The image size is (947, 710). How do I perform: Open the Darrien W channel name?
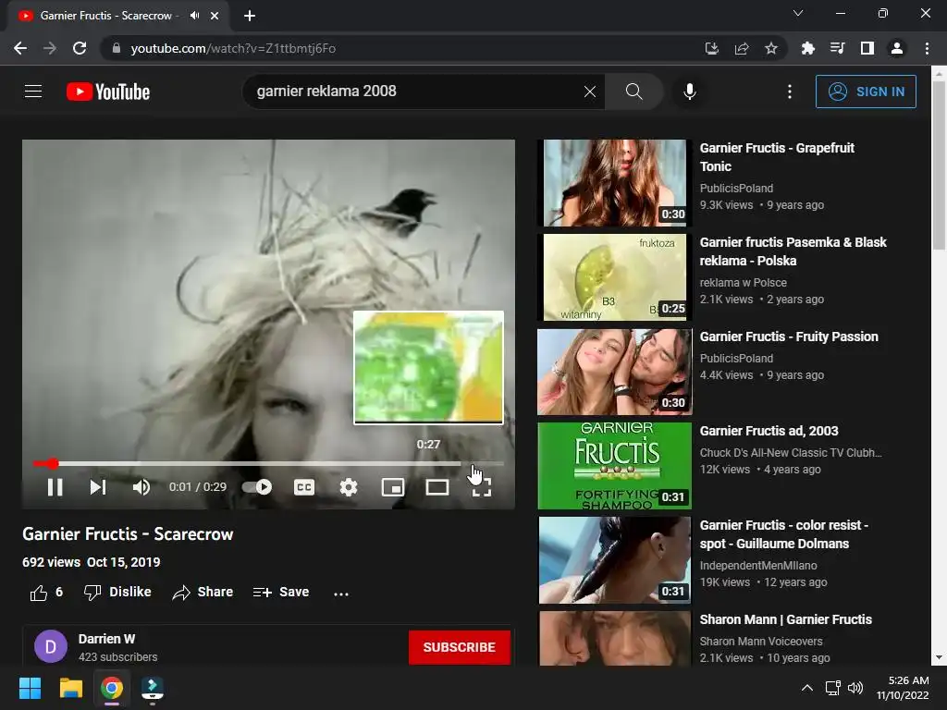tap(107, 639)
